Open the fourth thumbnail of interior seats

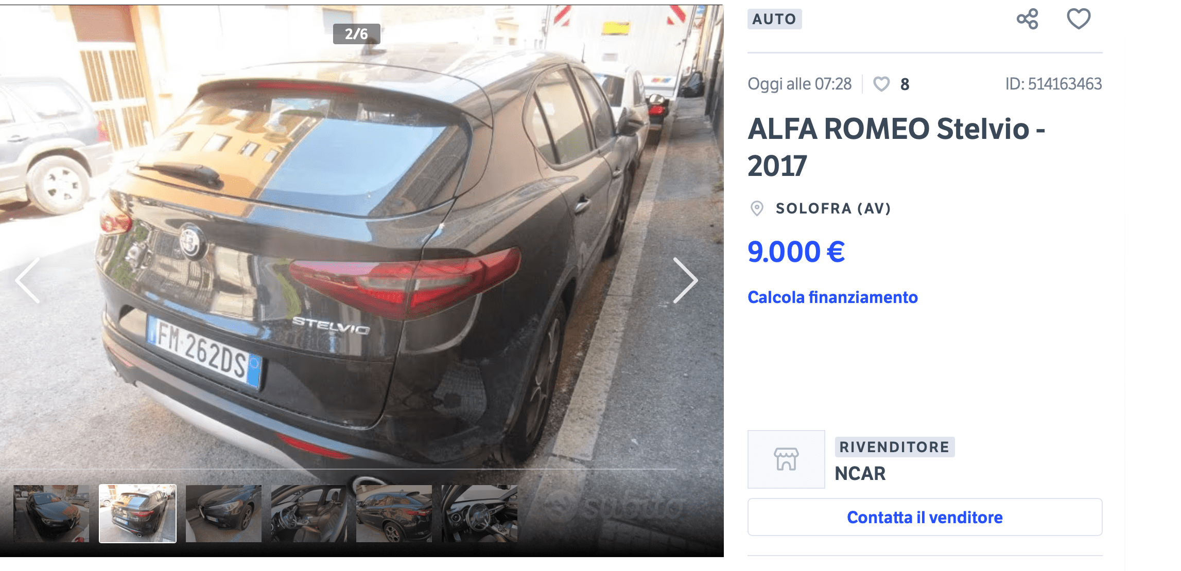(309, 513)
